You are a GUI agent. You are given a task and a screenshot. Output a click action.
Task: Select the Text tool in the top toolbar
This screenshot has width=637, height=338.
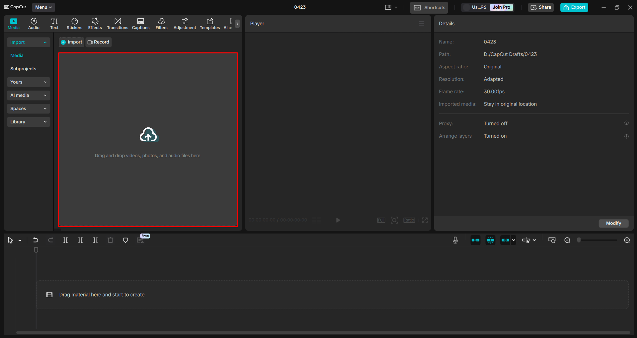pos(54,23)
